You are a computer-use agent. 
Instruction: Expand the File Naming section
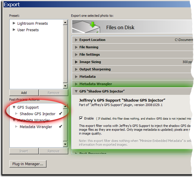coord(76,47)
